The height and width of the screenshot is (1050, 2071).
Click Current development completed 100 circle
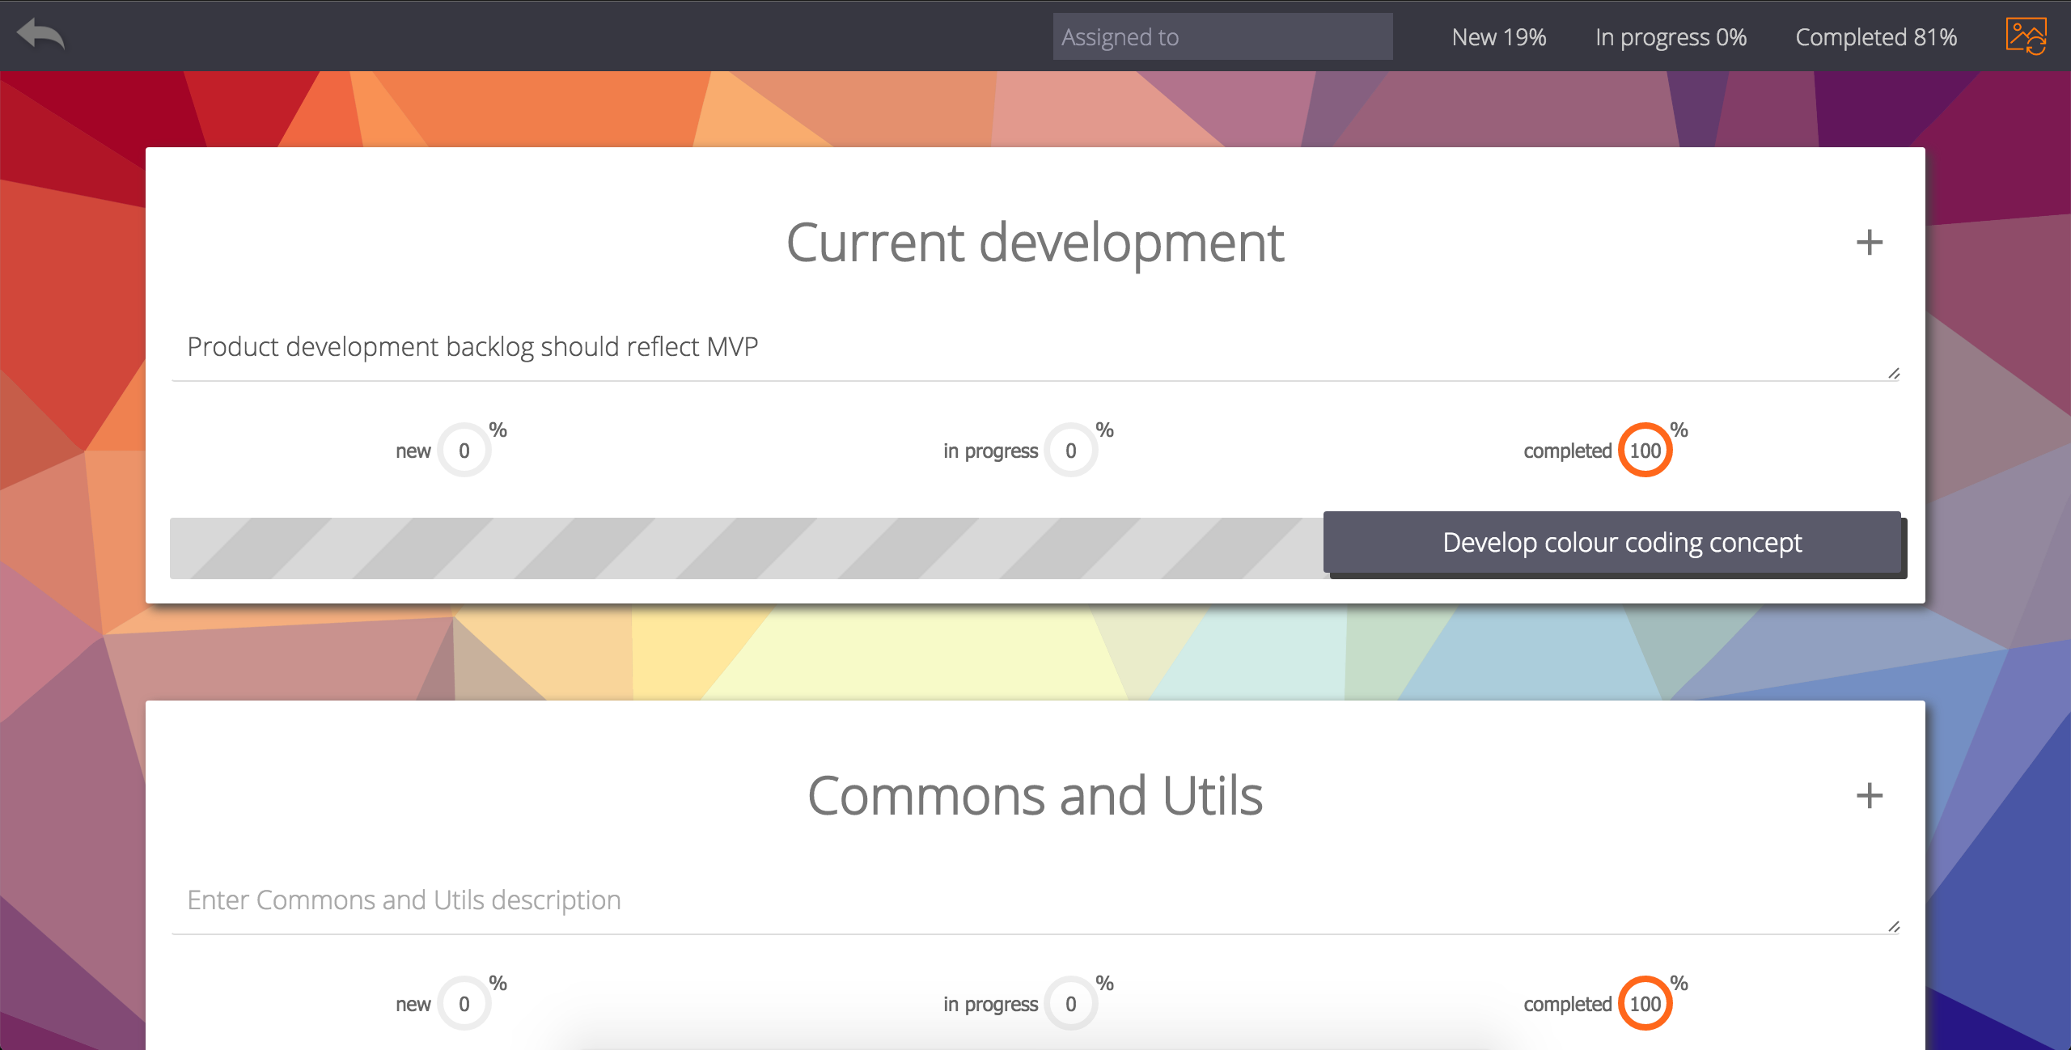coord(1645,451)
